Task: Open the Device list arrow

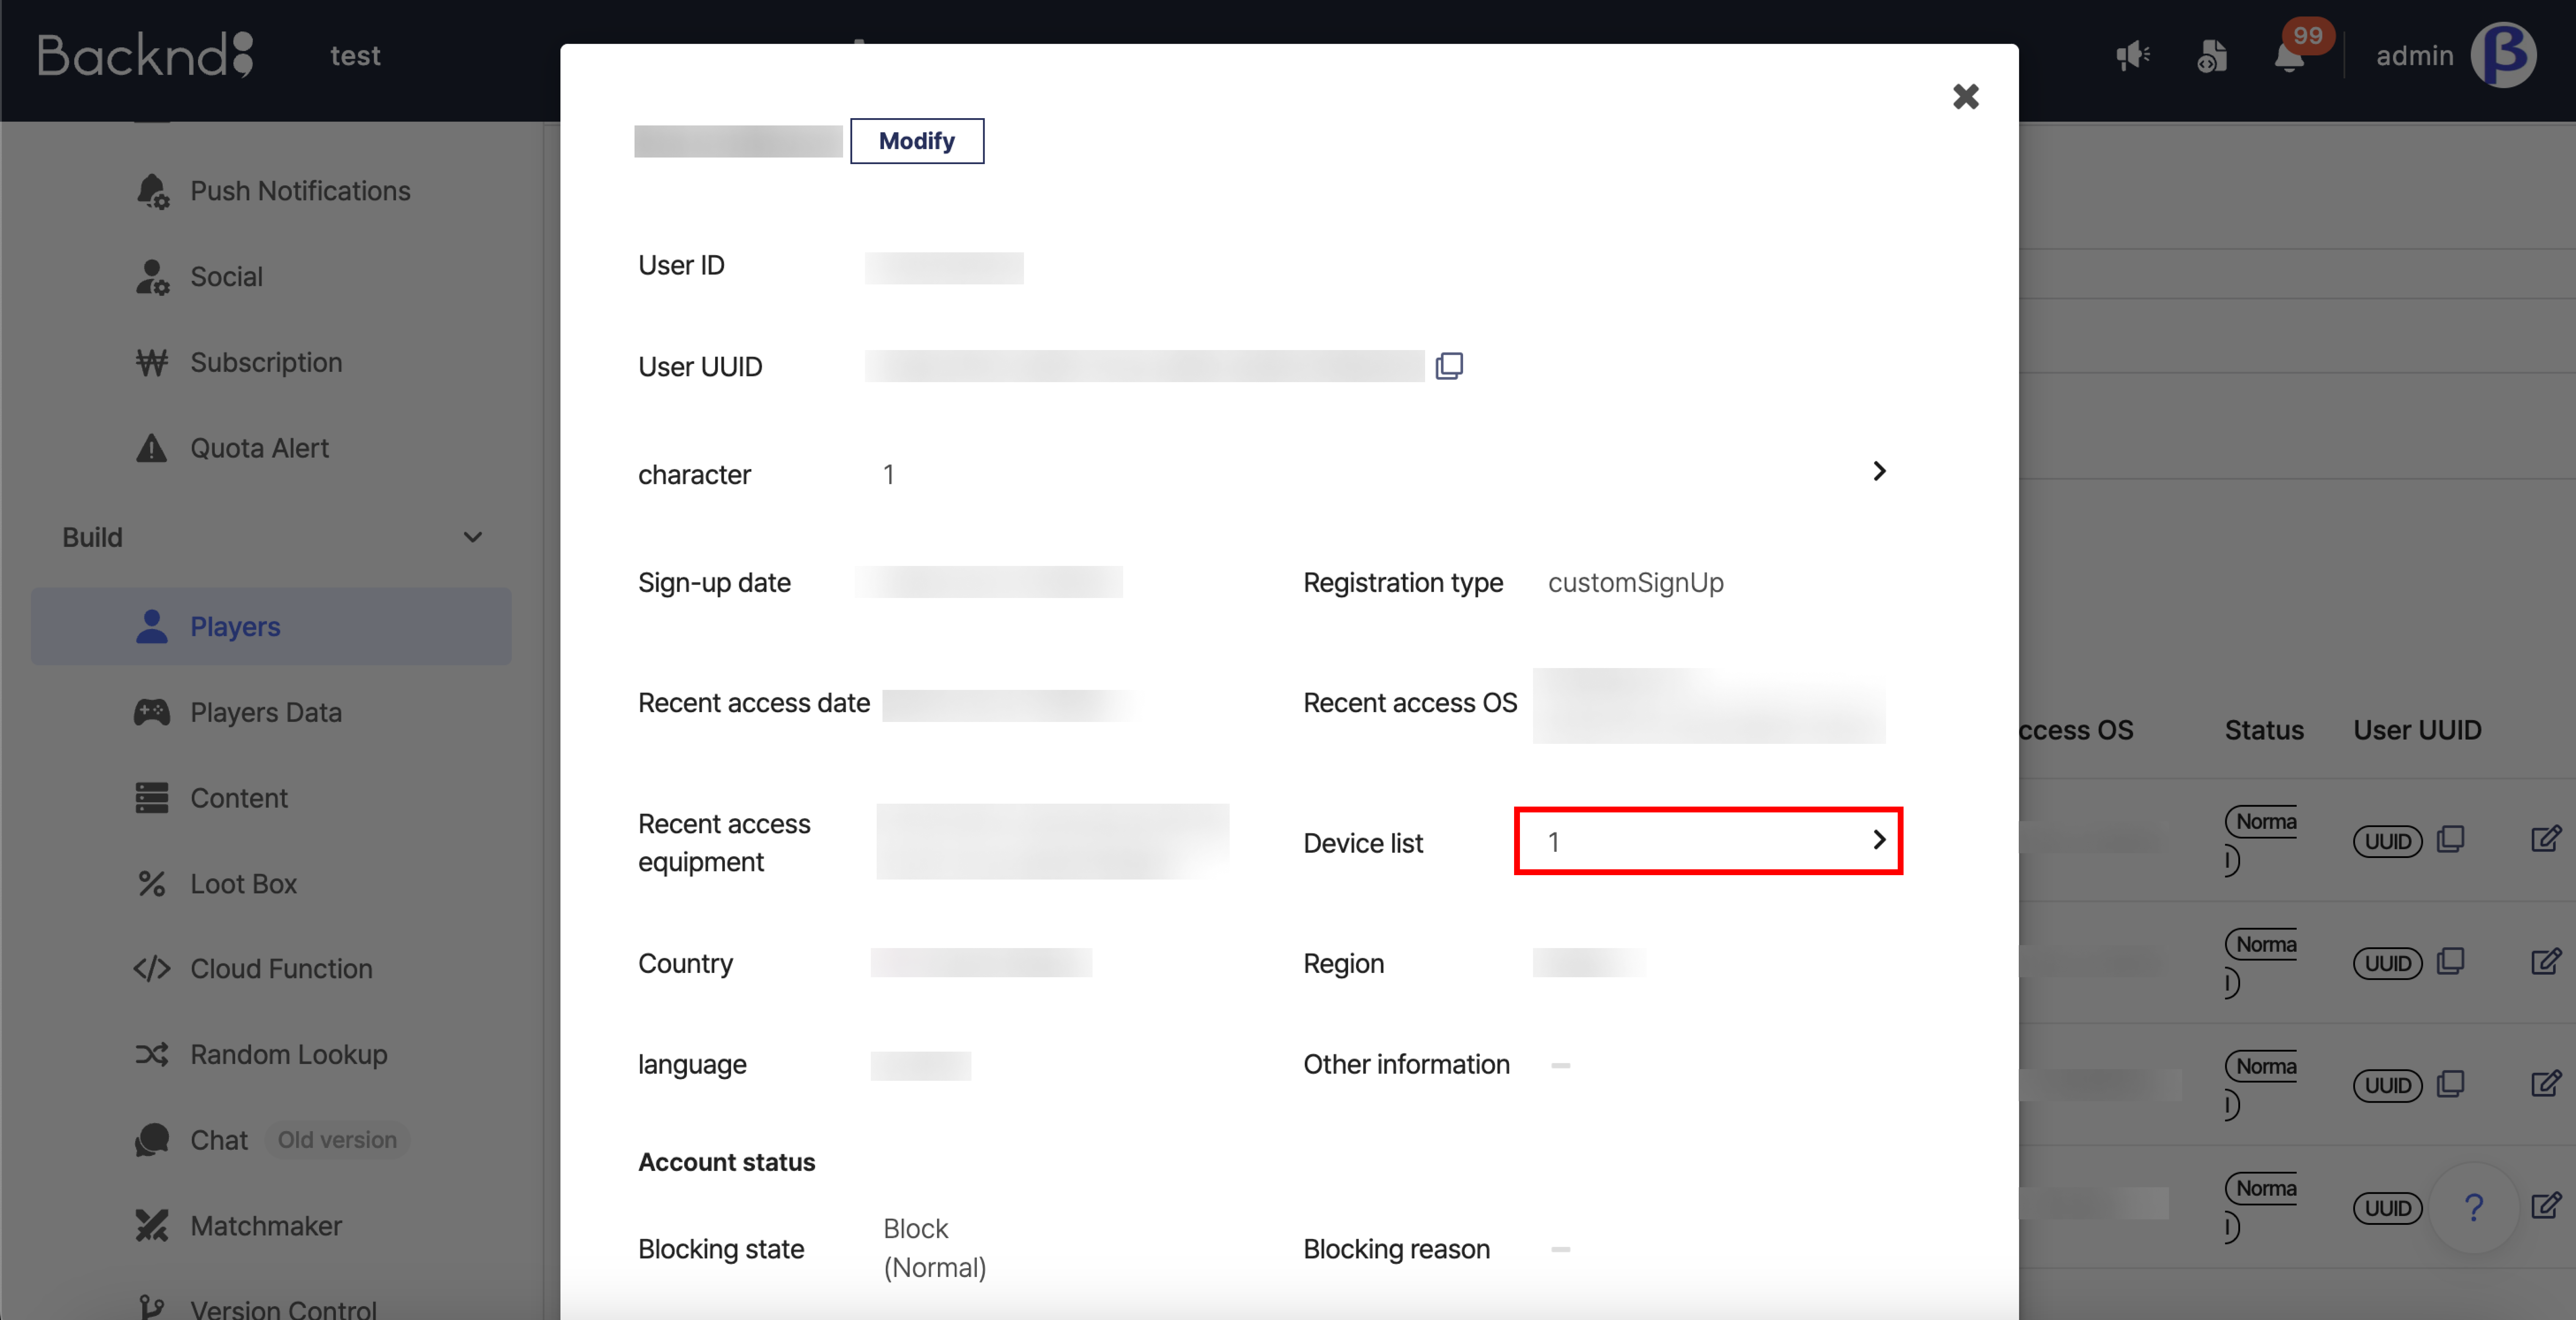Action: click(x=1879, y=840)
